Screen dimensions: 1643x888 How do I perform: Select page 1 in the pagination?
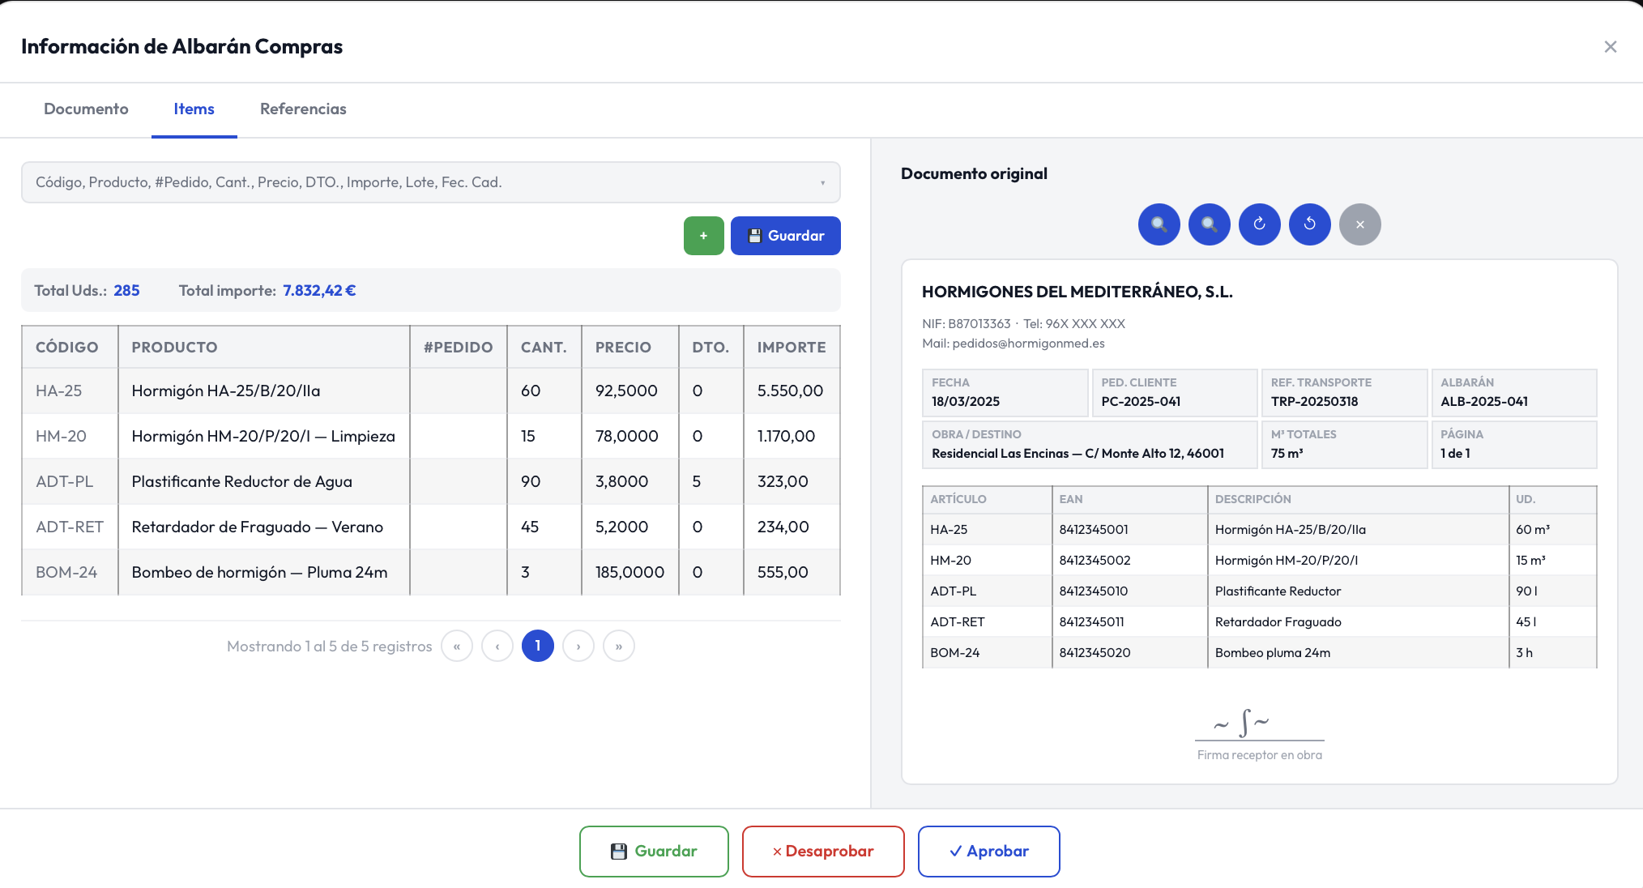538,647
